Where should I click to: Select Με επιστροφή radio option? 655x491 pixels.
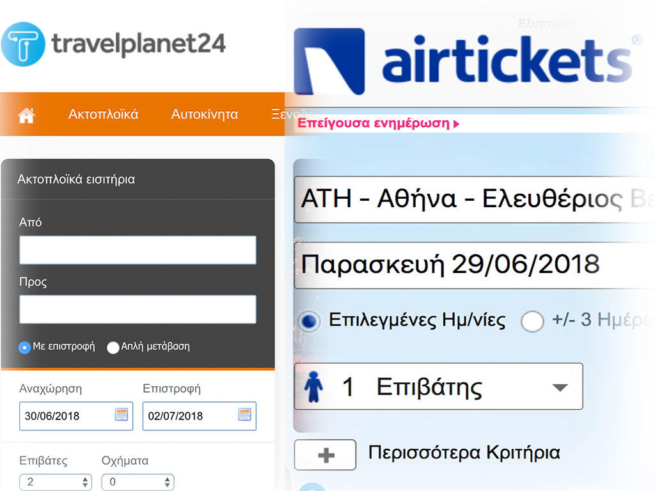pos(25,347)
